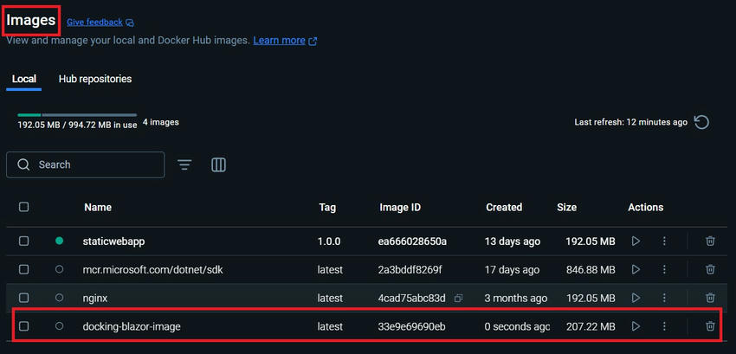Open more actions for dotnet/sdk image
This screenshot has width=736, height=354.
(664, 269)
